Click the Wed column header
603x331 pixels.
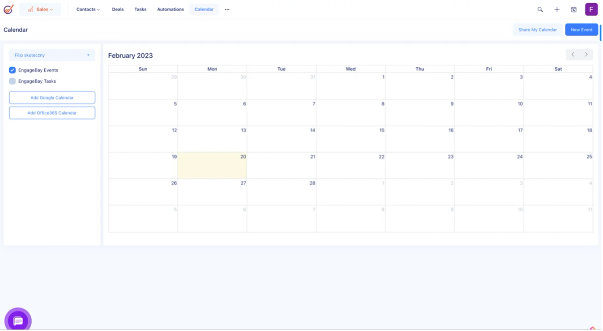(x=351, y=69)
